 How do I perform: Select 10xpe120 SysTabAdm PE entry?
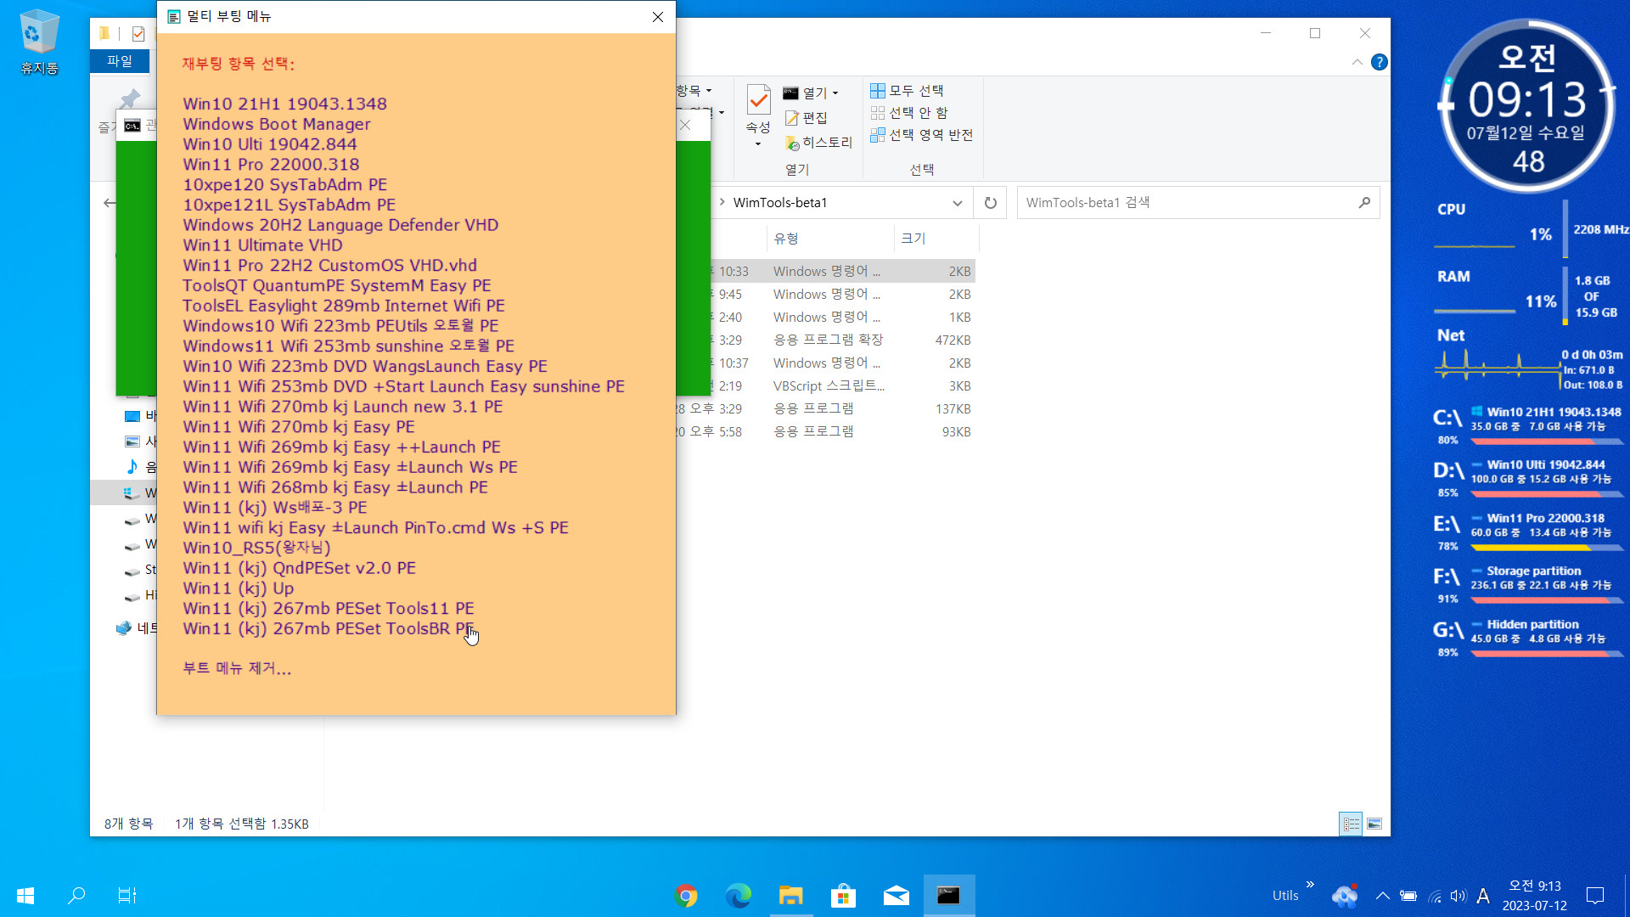(x=285, y=185)
